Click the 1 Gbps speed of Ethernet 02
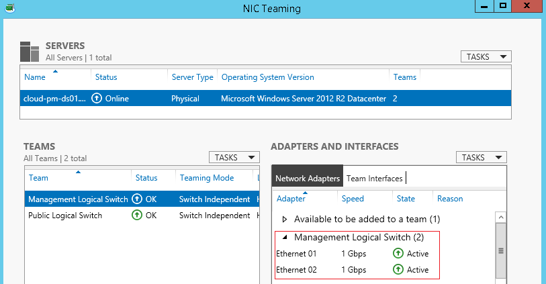The height and width of the screenshot is (284, 546). click(354, 270)
